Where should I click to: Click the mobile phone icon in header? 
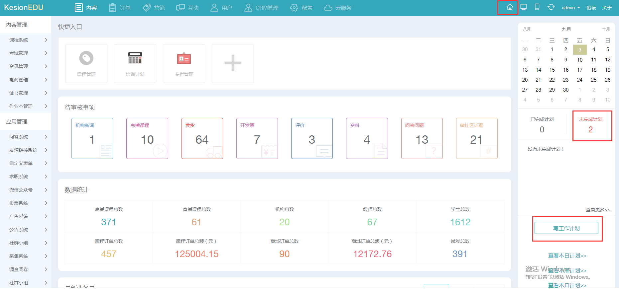click(537, 7)
